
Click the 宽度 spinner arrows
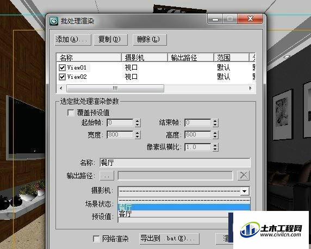(x=137, y=135)
